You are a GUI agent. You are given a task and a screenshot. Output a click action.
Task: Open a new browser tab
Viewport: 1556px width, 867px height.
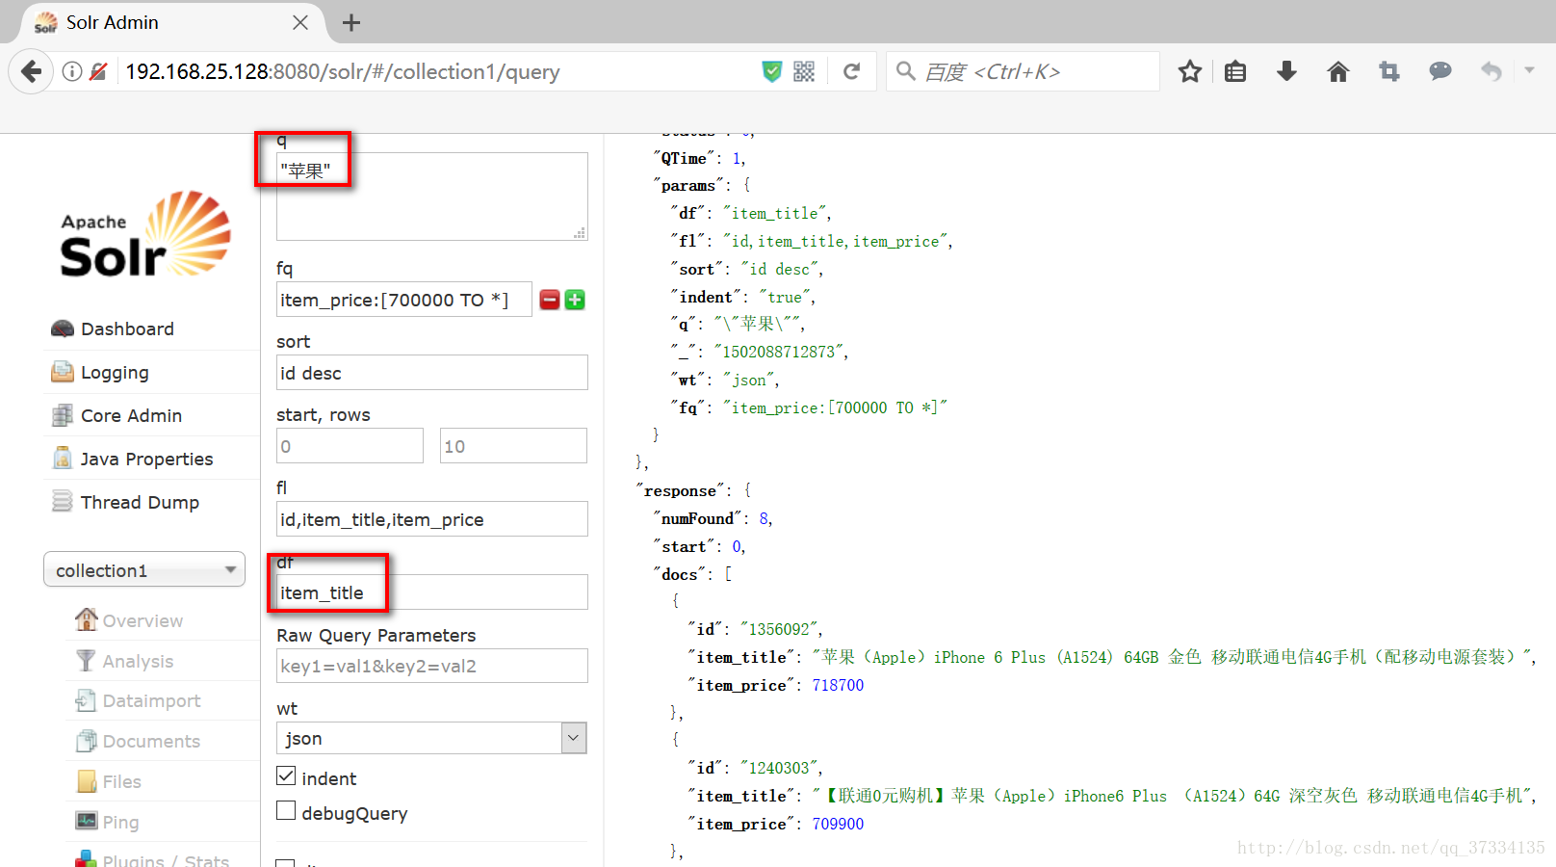[x=351, y=22]
